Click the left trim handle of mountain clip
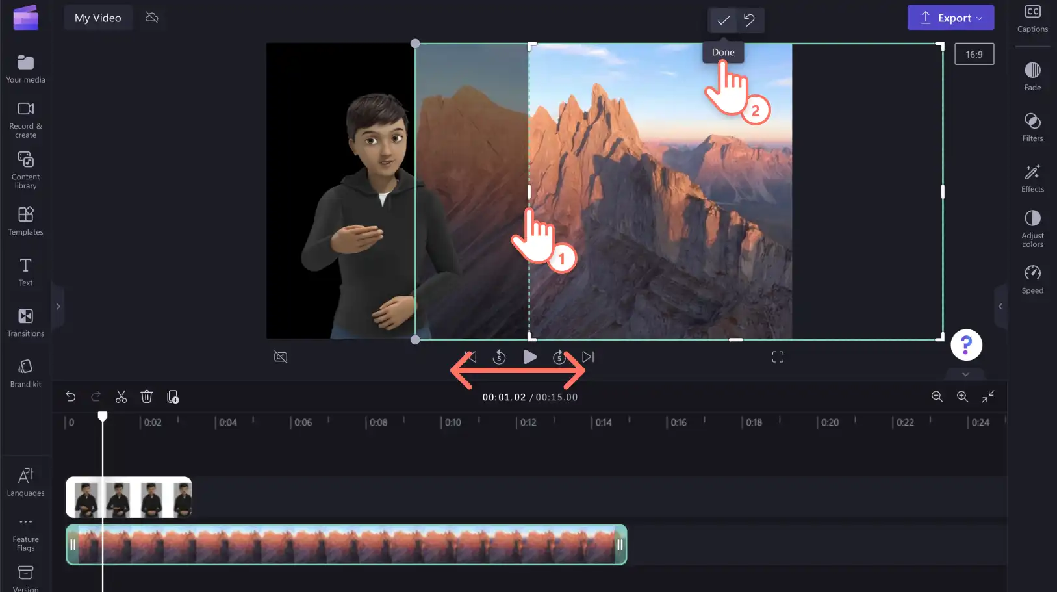The width and height of the screenshot is (1057, 592). (x=73, y=545)
